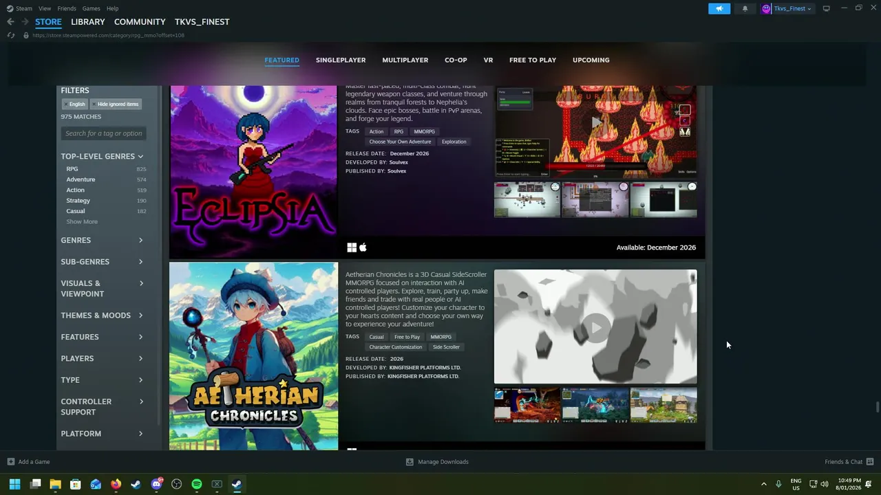The width and height of the screenshot is (881, 495).
Task: Open OBS Studio from the taskbar
Action: point(176,484)
